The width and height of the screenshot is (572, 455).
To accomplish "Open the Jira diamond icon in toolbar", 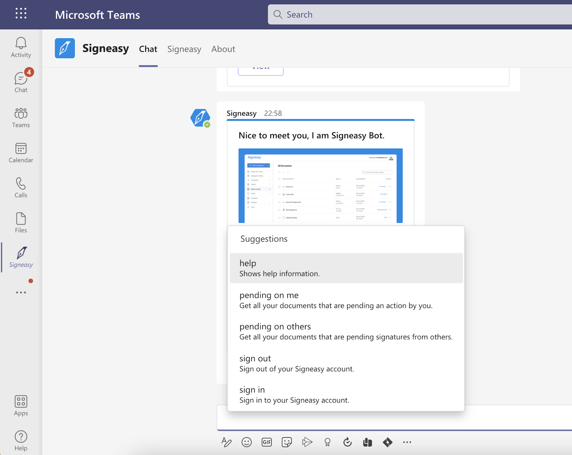I will [x=388, y=442].
